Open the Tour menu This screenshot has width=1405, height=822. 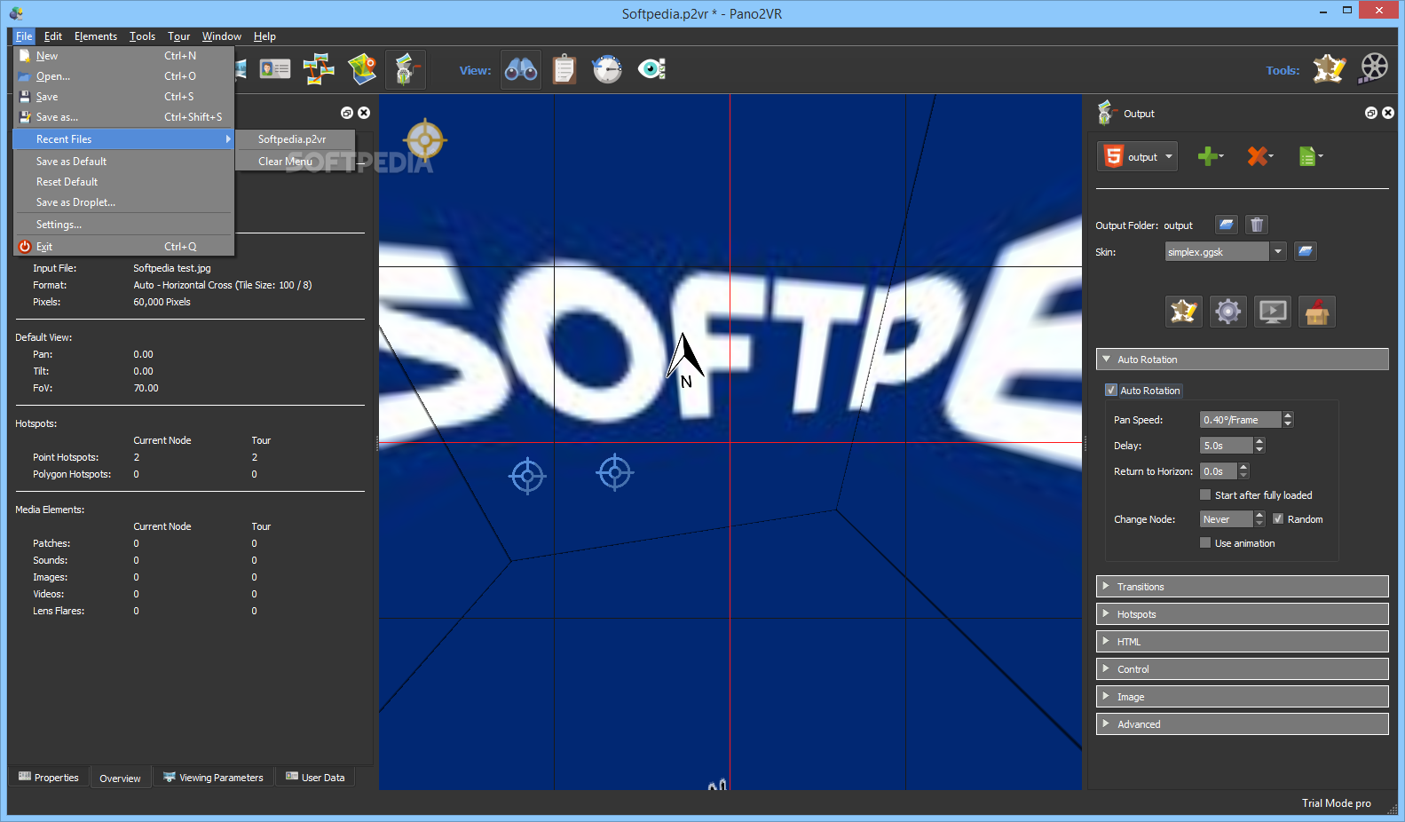[x=179, y=36]
